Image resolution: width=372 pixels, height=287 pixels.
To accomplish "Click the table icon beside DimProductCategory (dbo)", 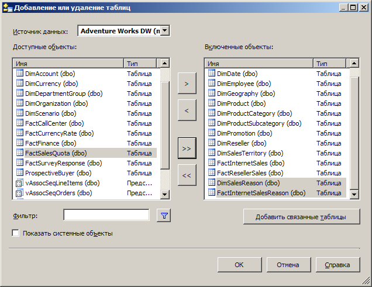I will coord(211,113).
